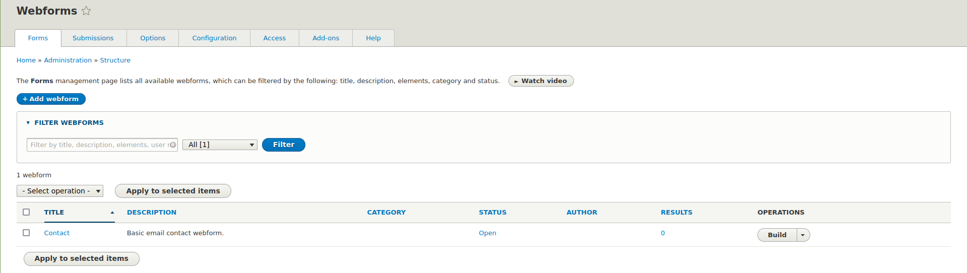Click the favorite star beside Webforms title
Screen dimensions: 967x273
(86, 11)
